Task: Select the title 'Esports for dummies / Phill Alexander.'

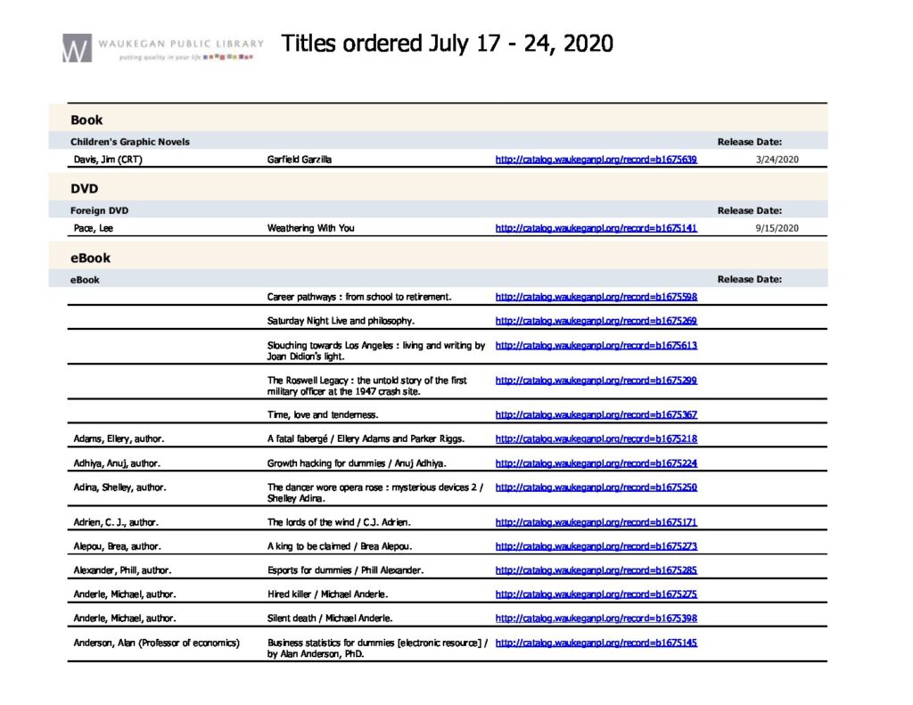Action: click(x=345, y=570)
